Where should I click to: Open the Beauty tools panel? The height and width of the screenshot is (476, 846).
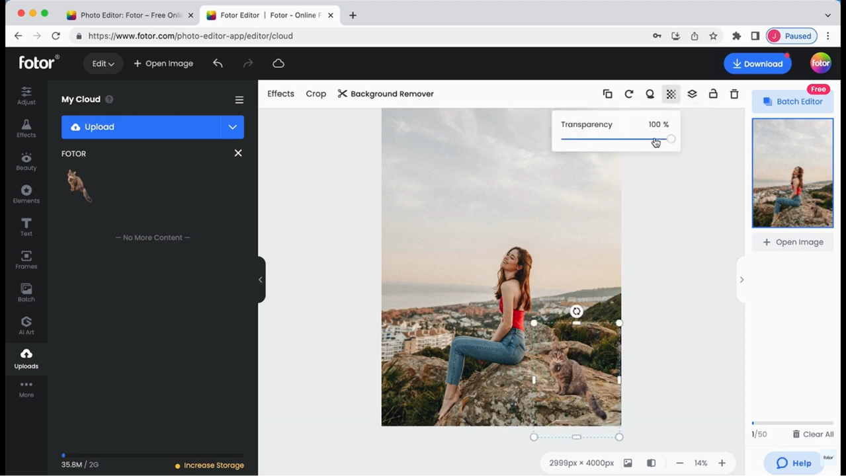[x=26, y=161]
